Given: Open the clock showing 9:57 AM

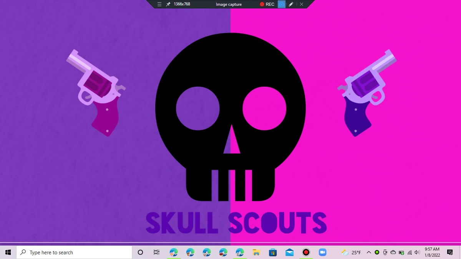Looking at the screenshot, I should 433,252.
